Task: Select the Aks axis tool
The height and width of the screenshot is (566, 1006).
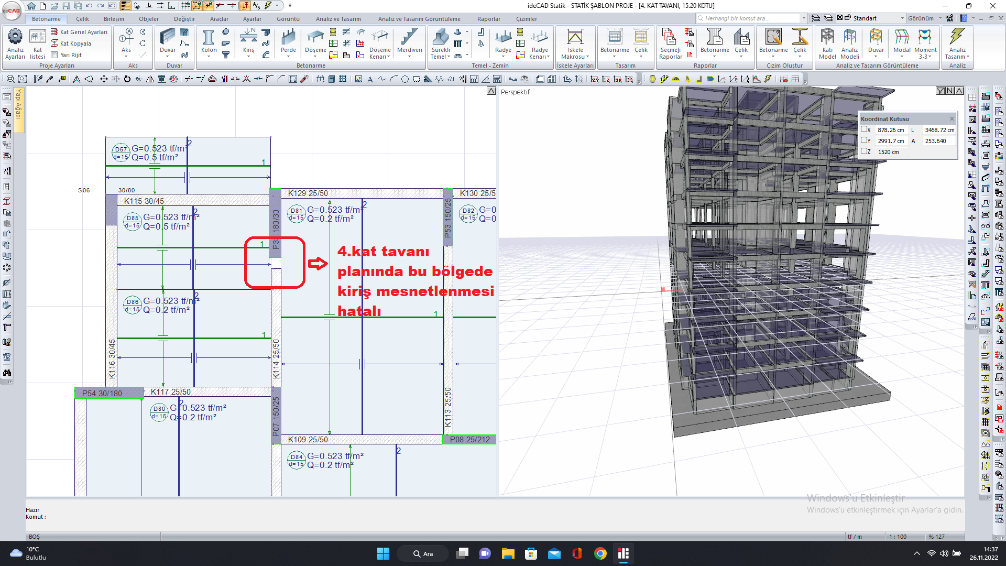Action: tap(126, 41)
